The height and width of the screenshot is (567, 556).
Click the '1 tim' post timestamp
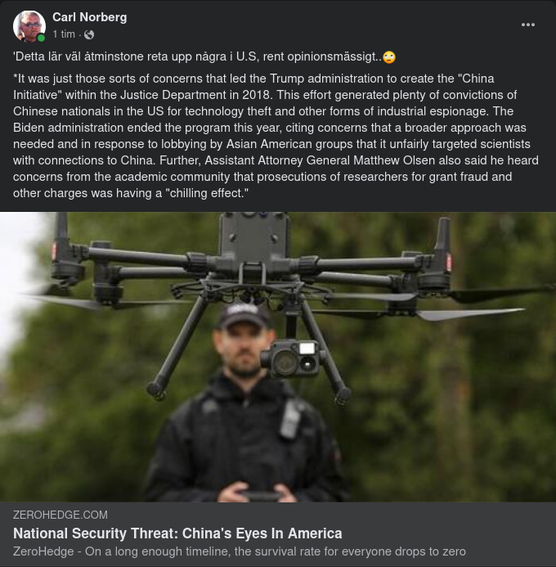click(x=64, y=34)
